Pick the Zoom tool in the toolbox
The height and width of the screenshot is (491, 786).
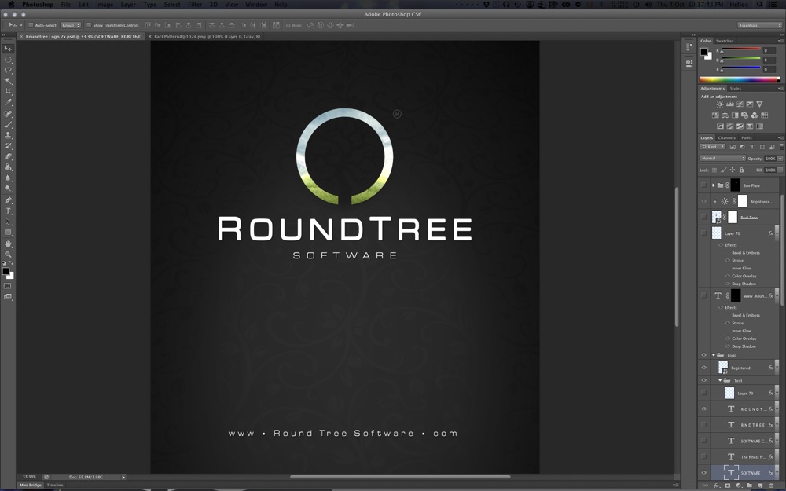9,255
